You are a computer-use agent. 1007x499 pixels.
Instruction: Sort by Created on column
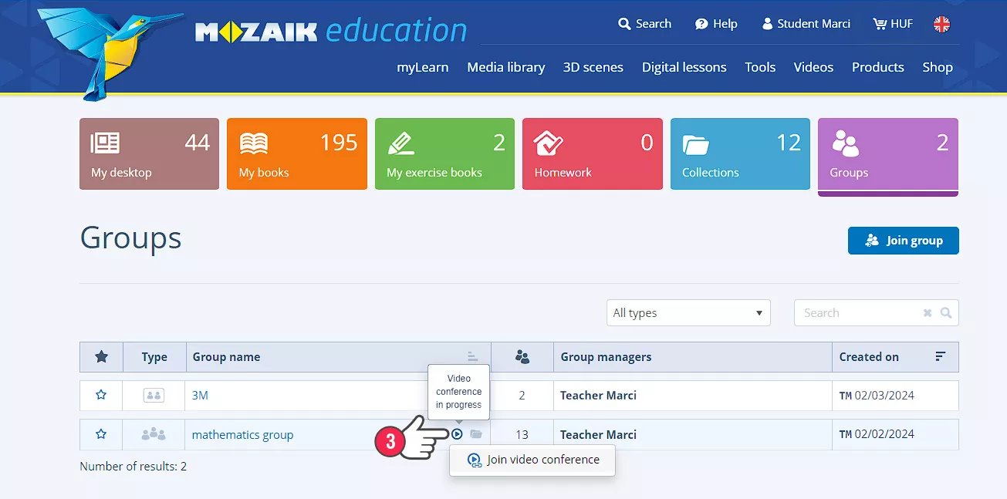(940, 356)
